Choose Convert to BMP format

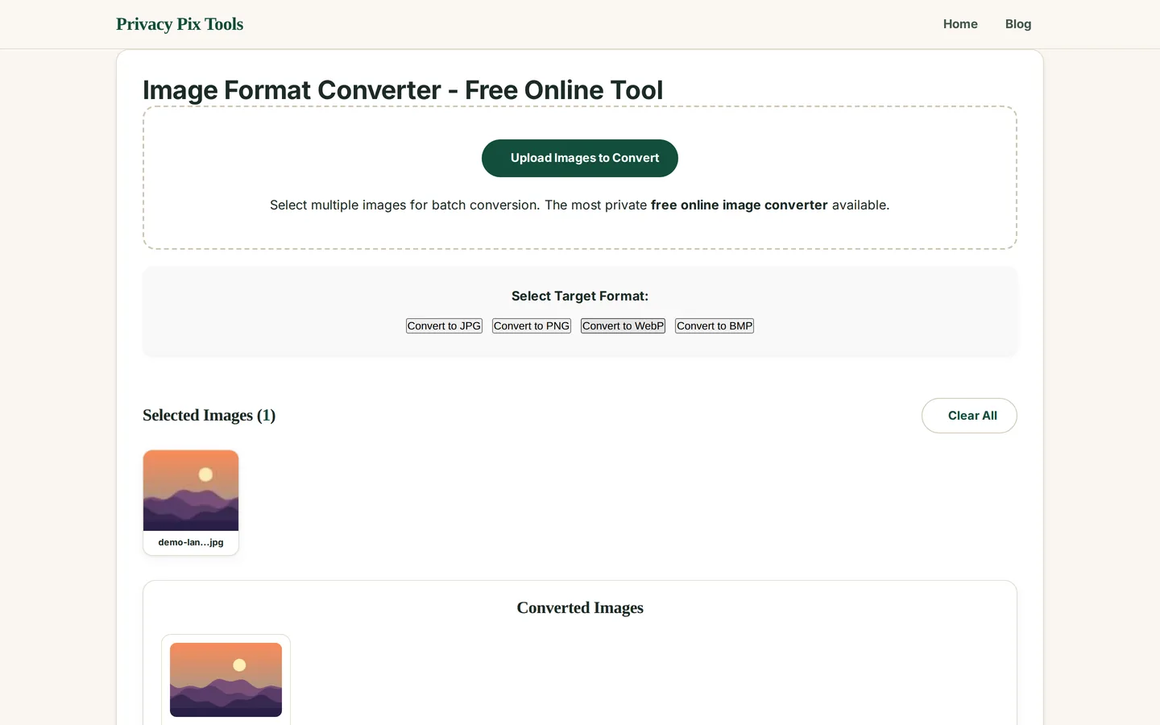715,325
